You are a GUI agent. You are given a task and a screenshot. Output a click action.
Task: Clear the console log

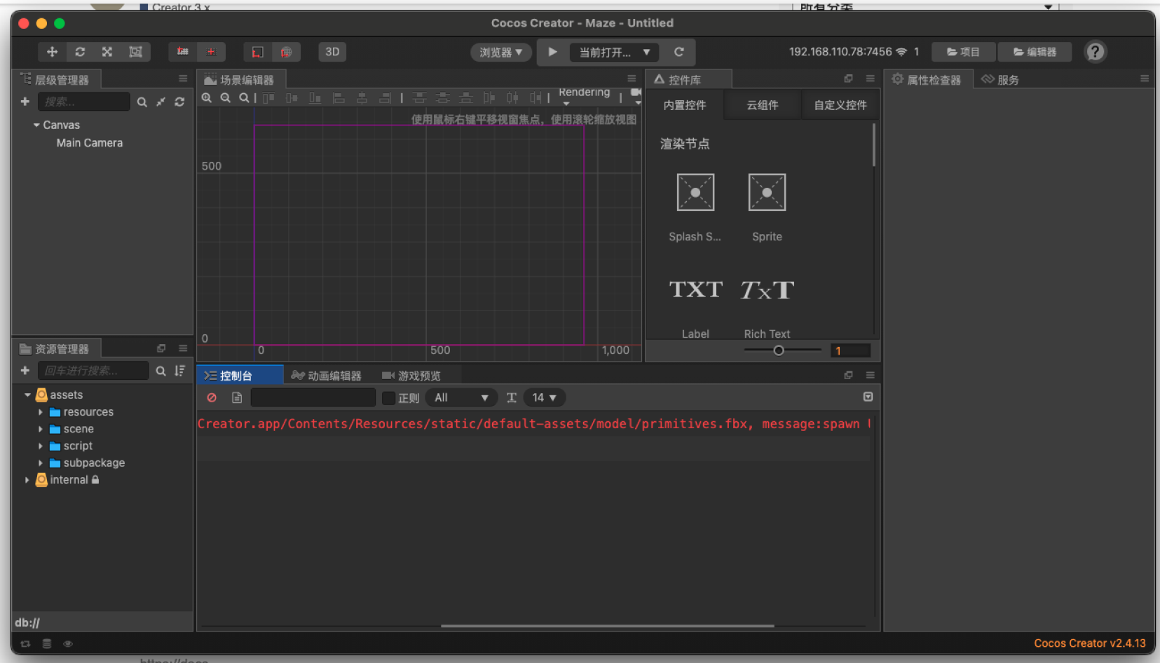[x=212, y=397]
